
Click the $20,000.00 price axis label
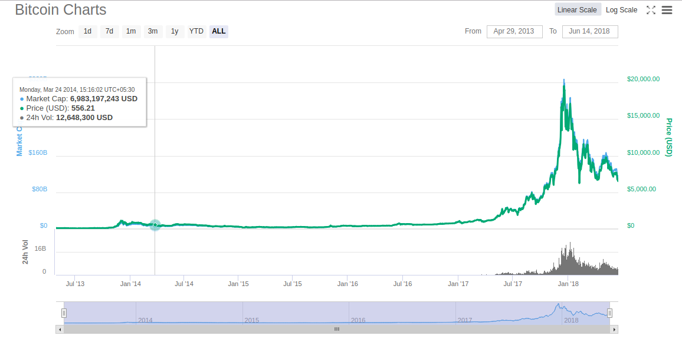point(643,79)
